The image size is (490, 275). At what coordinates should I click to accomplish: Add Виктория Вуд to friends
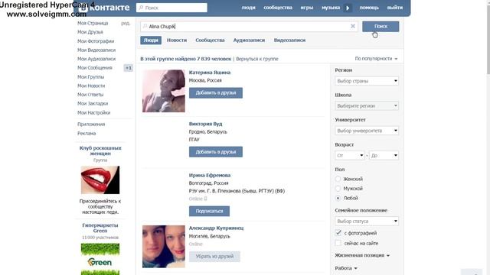(x=216, y=152)
